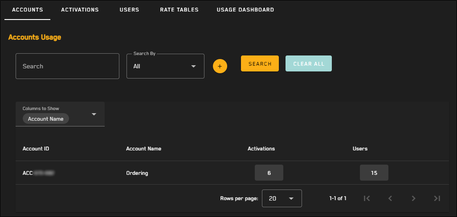
Task: Click the Account Name column header
Action: click(144, 149)
